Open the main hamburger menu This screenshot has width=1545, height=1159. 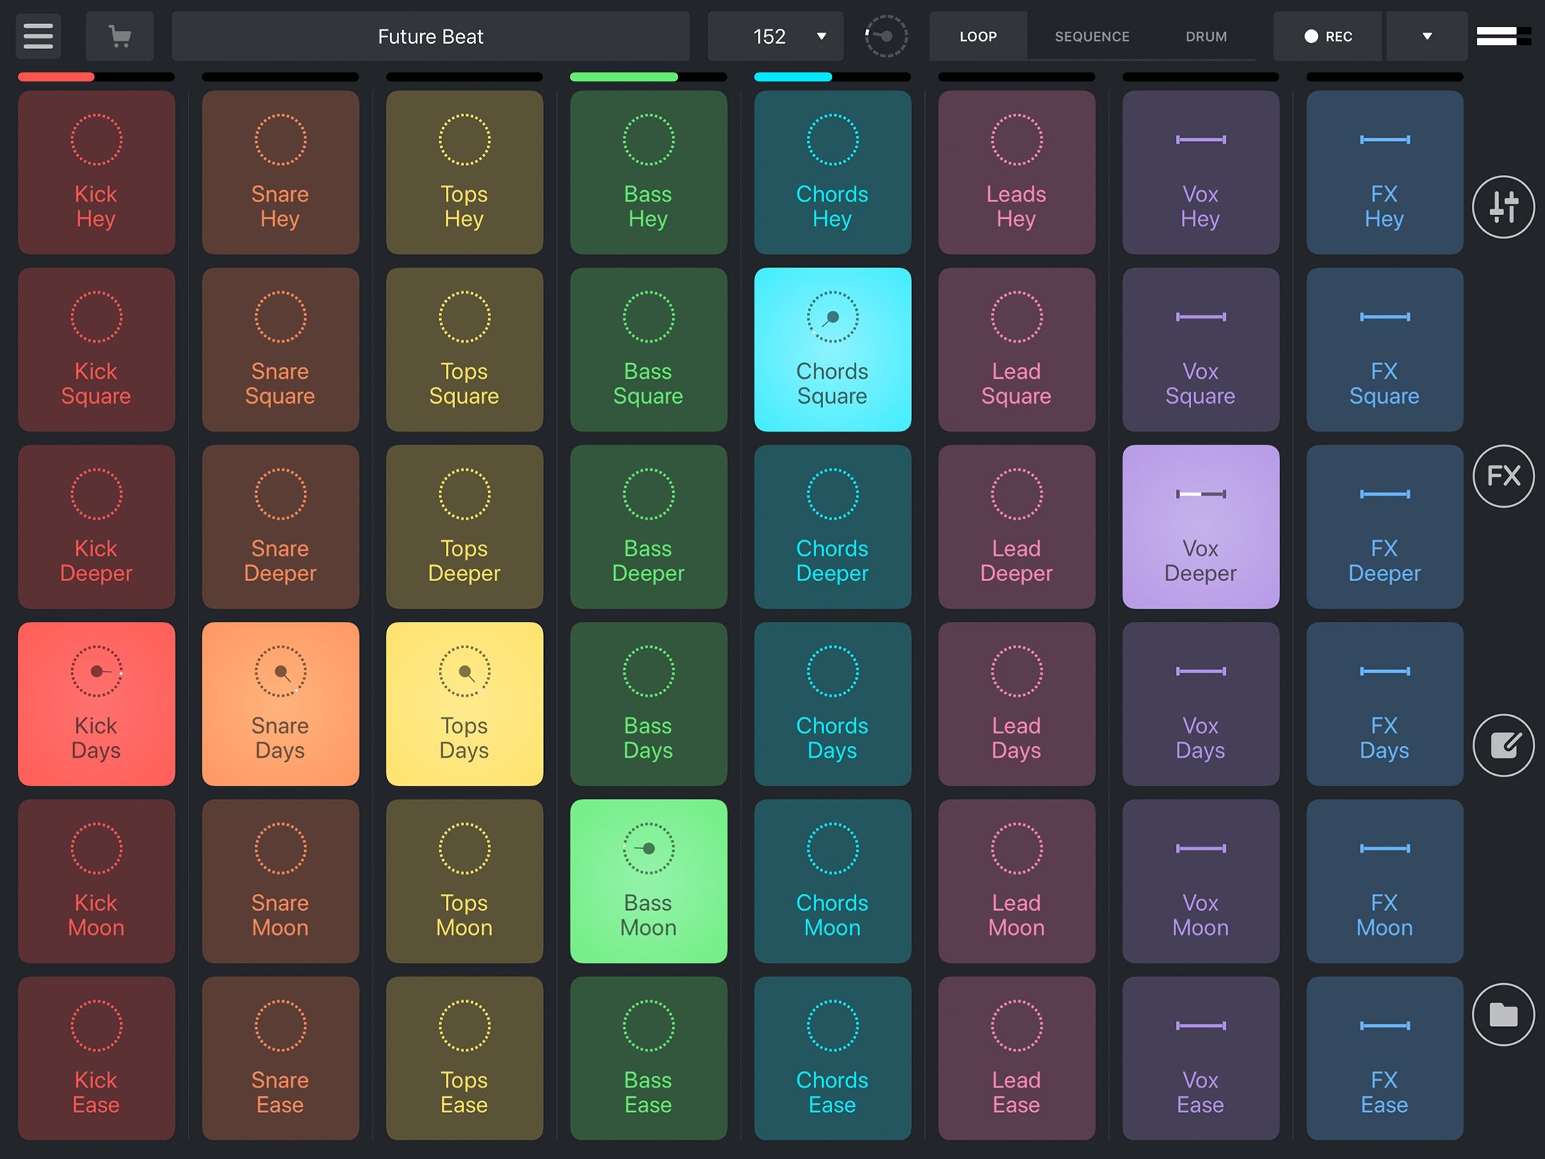tap(37, 35)
